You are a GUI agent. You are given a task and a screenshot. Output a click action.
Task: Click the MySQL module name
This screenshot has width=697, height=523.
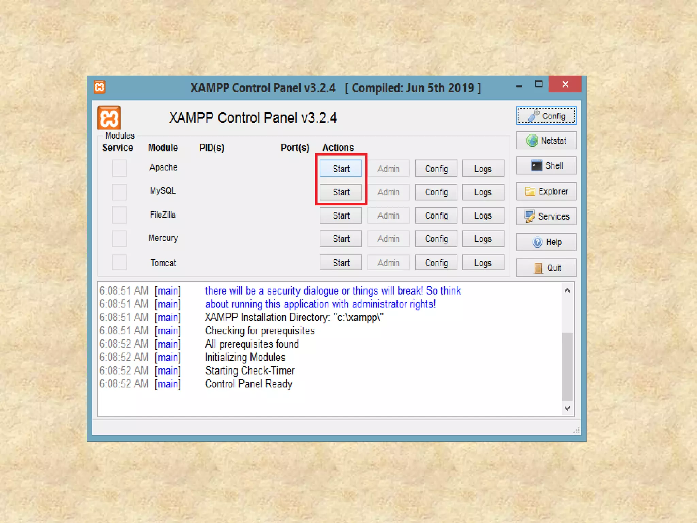tap(163, 191)
